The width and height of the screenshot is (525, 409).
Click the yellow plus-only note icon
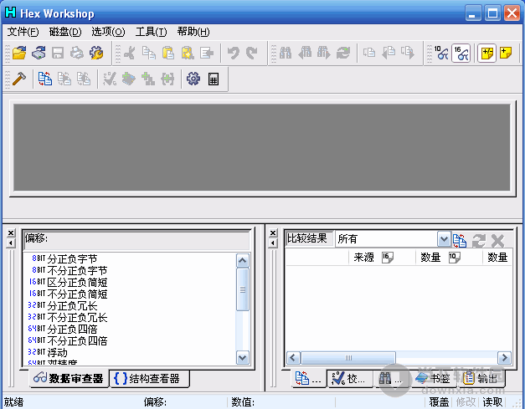[506, 53]
